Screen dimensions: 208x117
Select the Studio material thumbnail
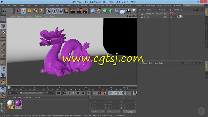pos(10,105)
